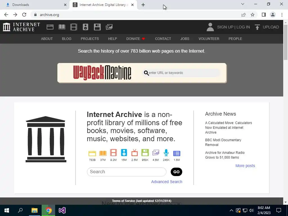
Task: Switch to the Downloads tab
Action: [x=35, y=5]
